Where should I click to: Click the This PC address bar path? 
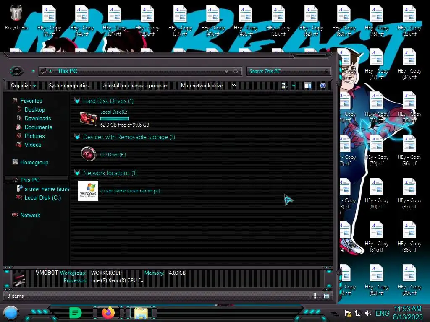pyautogui.click(x=67, y=71)
